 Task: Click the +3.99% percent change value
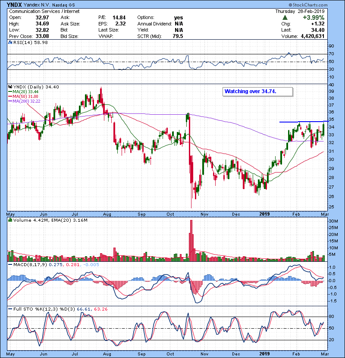point(314,18)
